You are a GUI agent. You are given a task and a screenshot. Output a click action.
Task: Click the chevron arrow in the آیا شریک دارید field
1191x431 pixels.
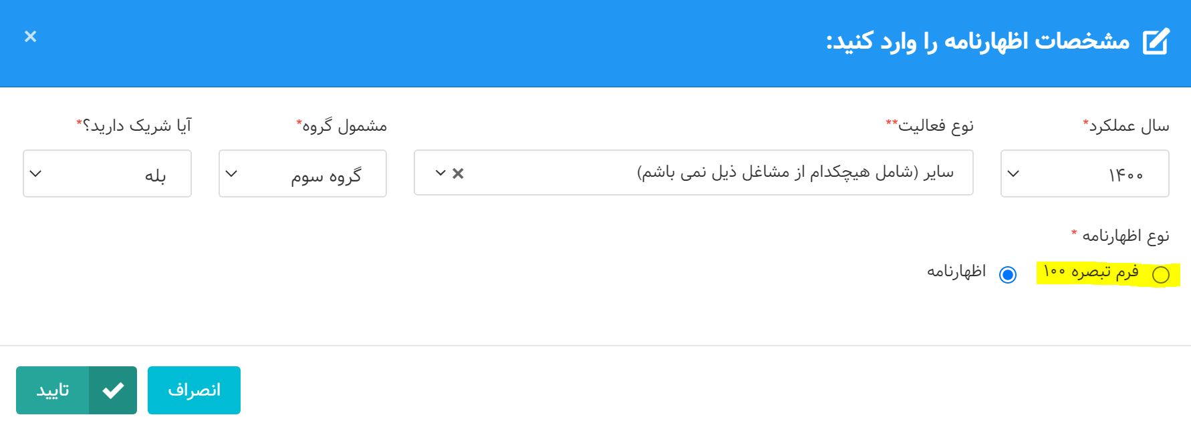point(36,174)
